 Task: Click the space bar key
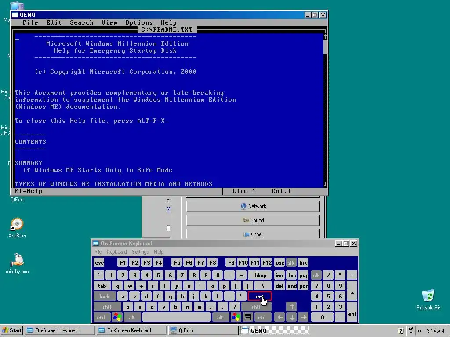(177, 318)
